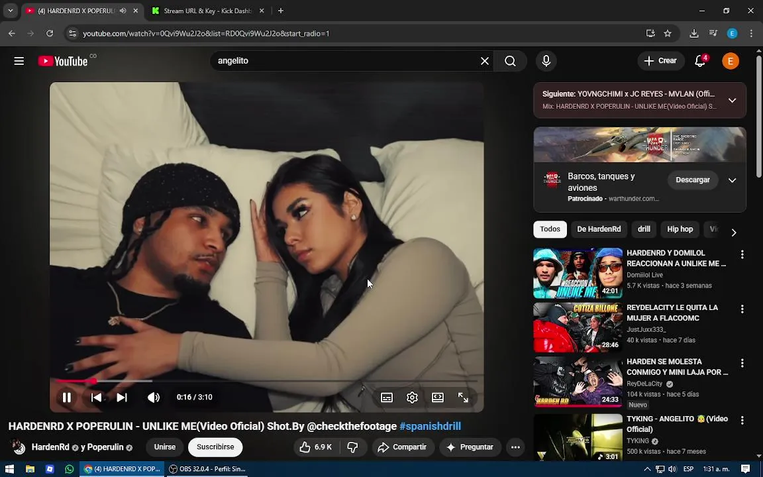
Task: Open HARDENRD Y DOMILOL reaction thumbnail
Action: tap(578, 273)
